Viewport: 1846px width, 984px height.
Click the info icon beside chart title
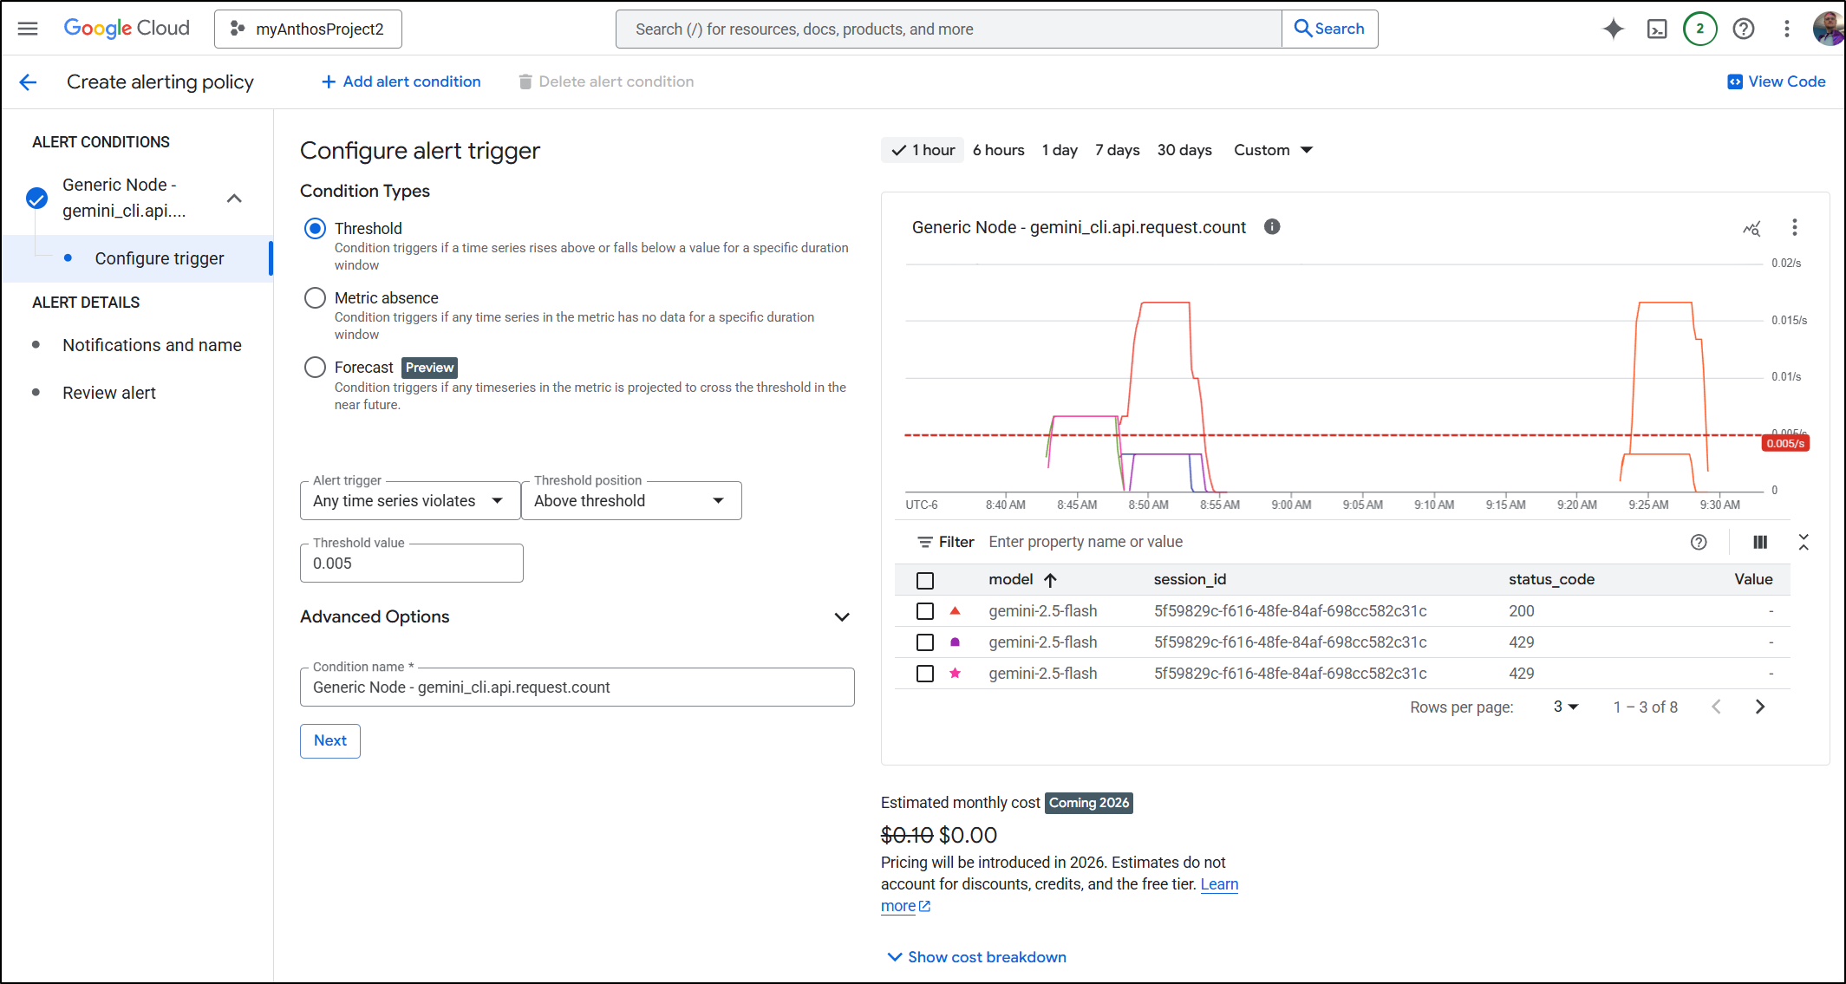click(1272, 226)
